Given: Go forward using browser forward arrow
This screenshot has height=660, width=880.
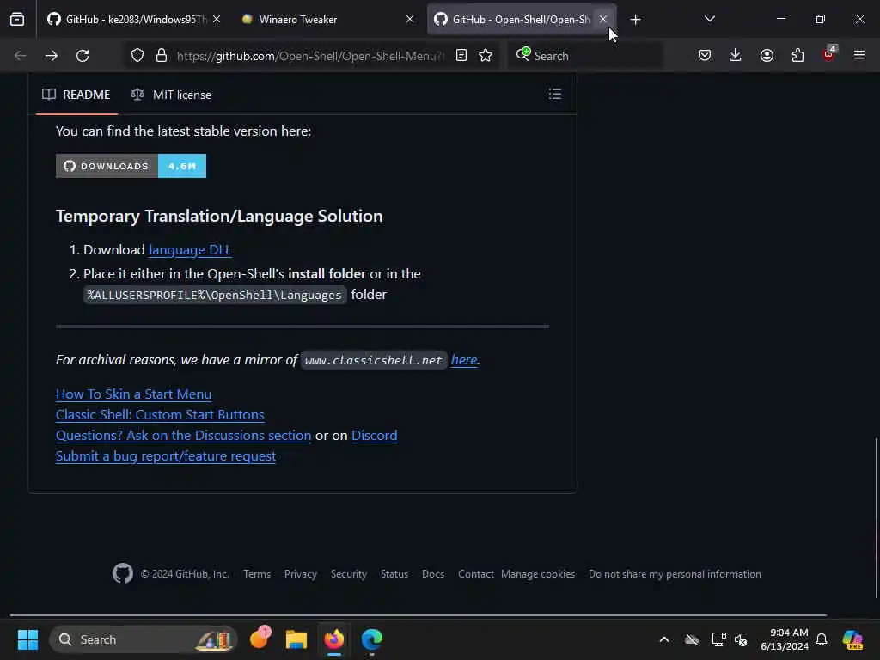Looking at the screenshot, I should (51, 56).
